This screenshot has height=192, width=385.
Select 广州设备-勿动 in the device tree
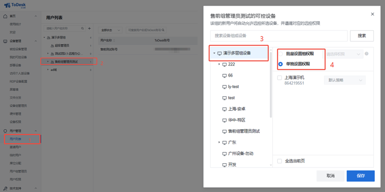pos(241,154)
